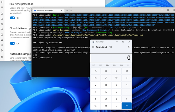The image size is (175, 112).
Task: Click the back arrow in Windows Security
Action: (x=2, y=1)
